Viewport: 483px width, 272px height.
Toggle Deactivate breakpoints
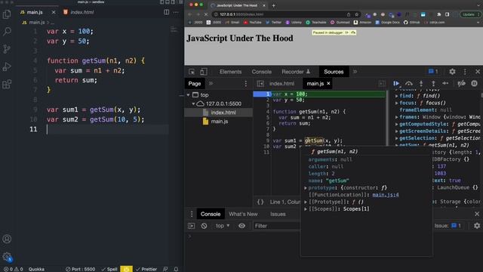click(x=461, y=83)
